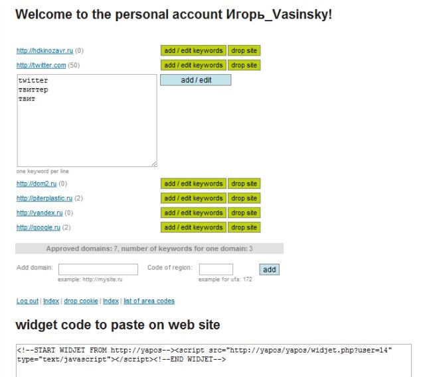This screenshot has width=425, height=377.
Task: Open the twitter.com site link
Action: (x=41, y=65)
